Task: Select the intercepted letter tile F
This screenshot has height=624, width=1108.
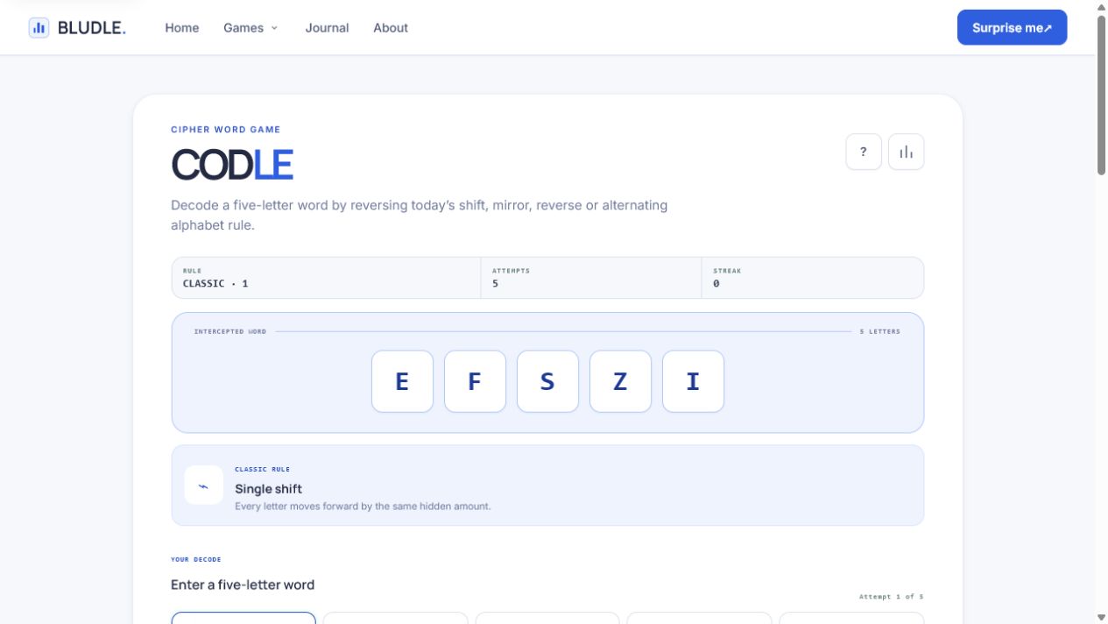Action: click(x=475, y=381)
